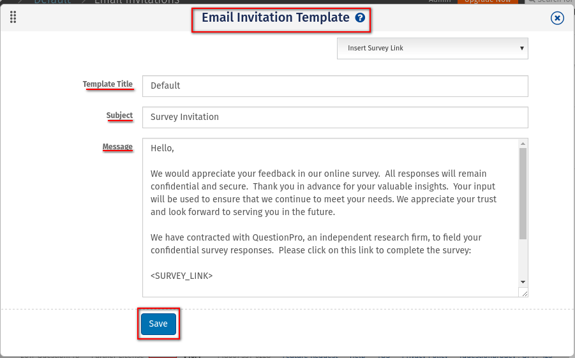The width and height of the screenshot is (575, 358).
Task: Click the message box resize grip
Action: pos(524,293)
